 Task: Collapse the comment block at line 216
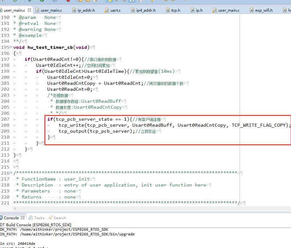click(11, 173)
